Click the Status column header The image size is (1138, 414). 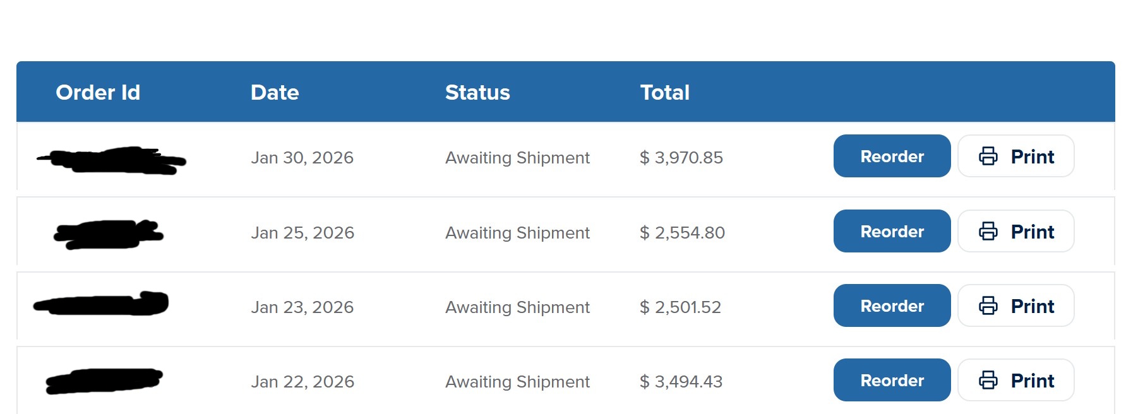[477, 92]
